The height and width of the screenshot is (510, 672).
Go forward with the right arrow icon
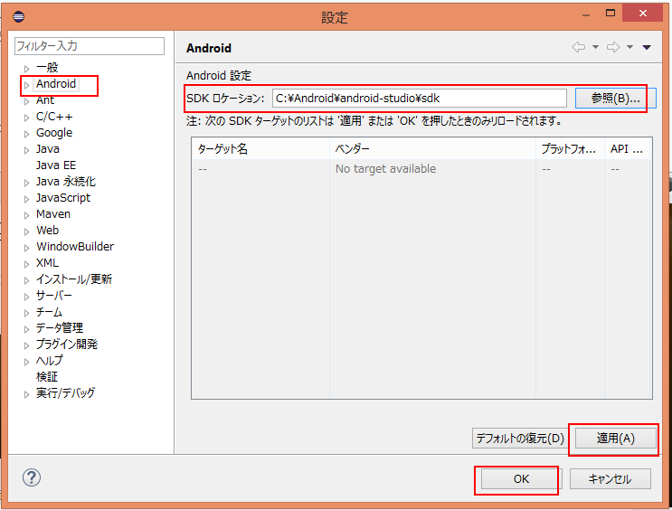(613, 47)
